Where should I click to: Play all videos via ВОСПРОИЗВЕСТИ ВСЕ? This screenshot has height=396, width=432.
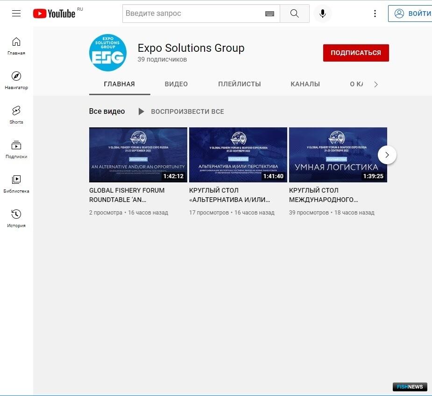coord(181,111)
